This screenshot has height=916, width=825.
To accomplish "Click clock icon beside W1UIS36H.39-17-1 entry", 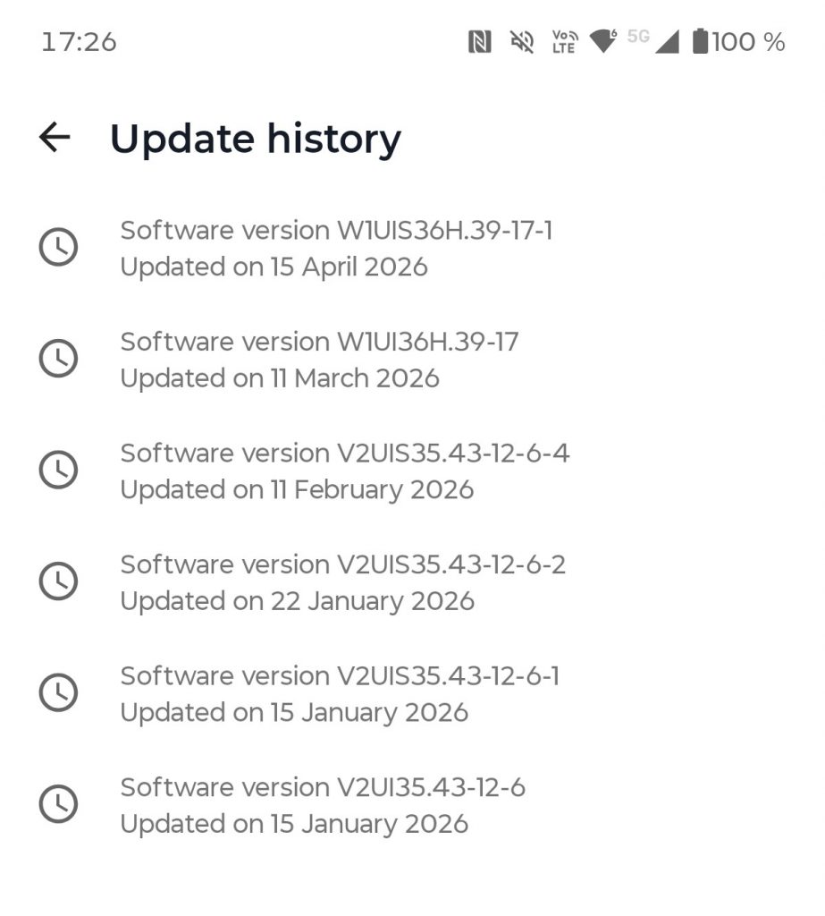I will [x=59, y=247].
